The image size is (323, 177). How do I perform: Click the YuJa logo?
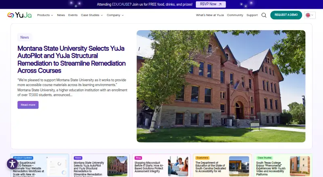pyautogui.click(x=19, y=15)
